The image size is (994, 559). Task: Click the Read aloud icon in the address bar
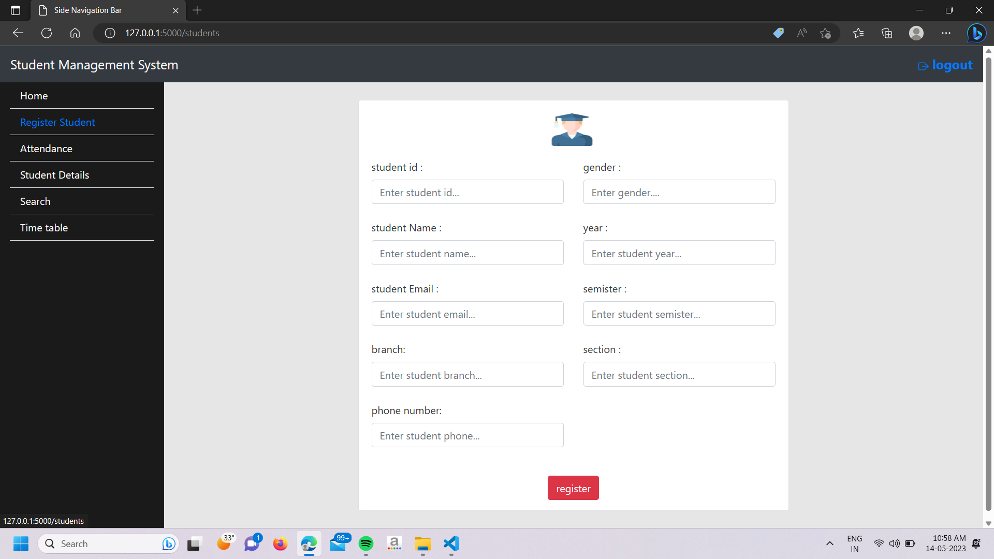click(801, 33)
